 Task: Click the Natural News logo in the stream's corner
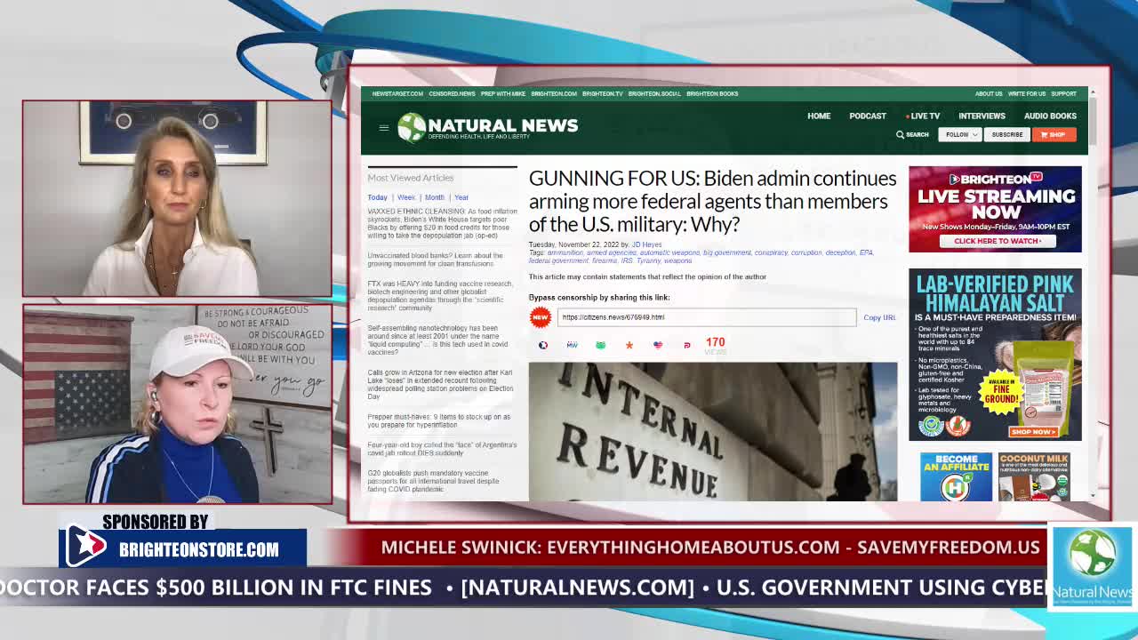[x=1092, y=567]
